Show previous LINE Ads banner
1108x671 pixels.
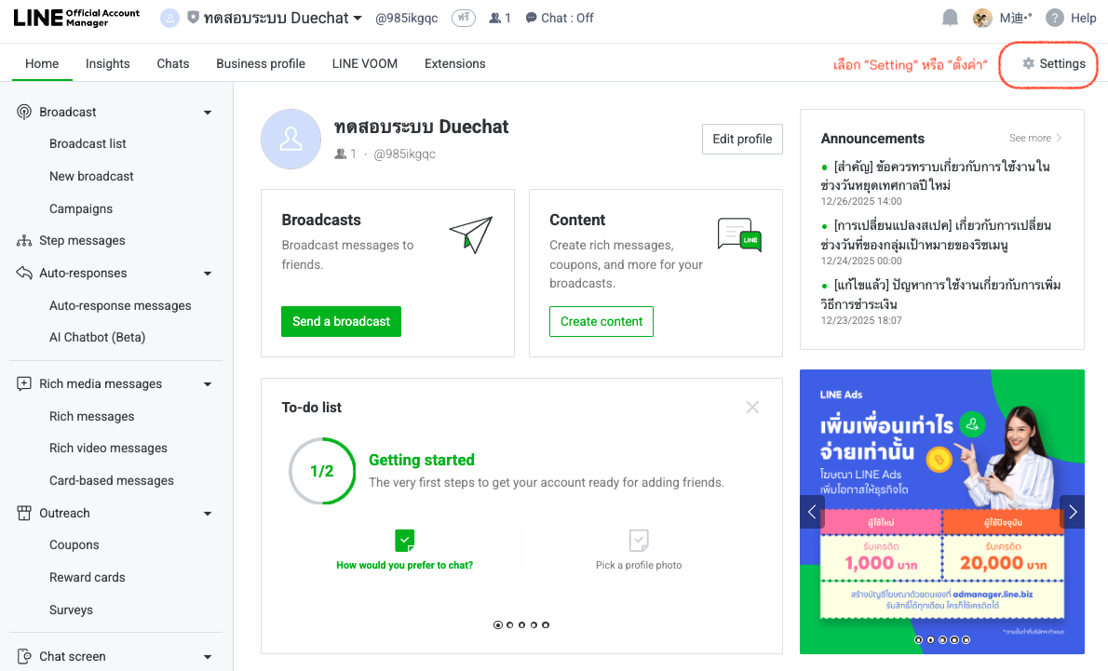(x=812, y=512)
